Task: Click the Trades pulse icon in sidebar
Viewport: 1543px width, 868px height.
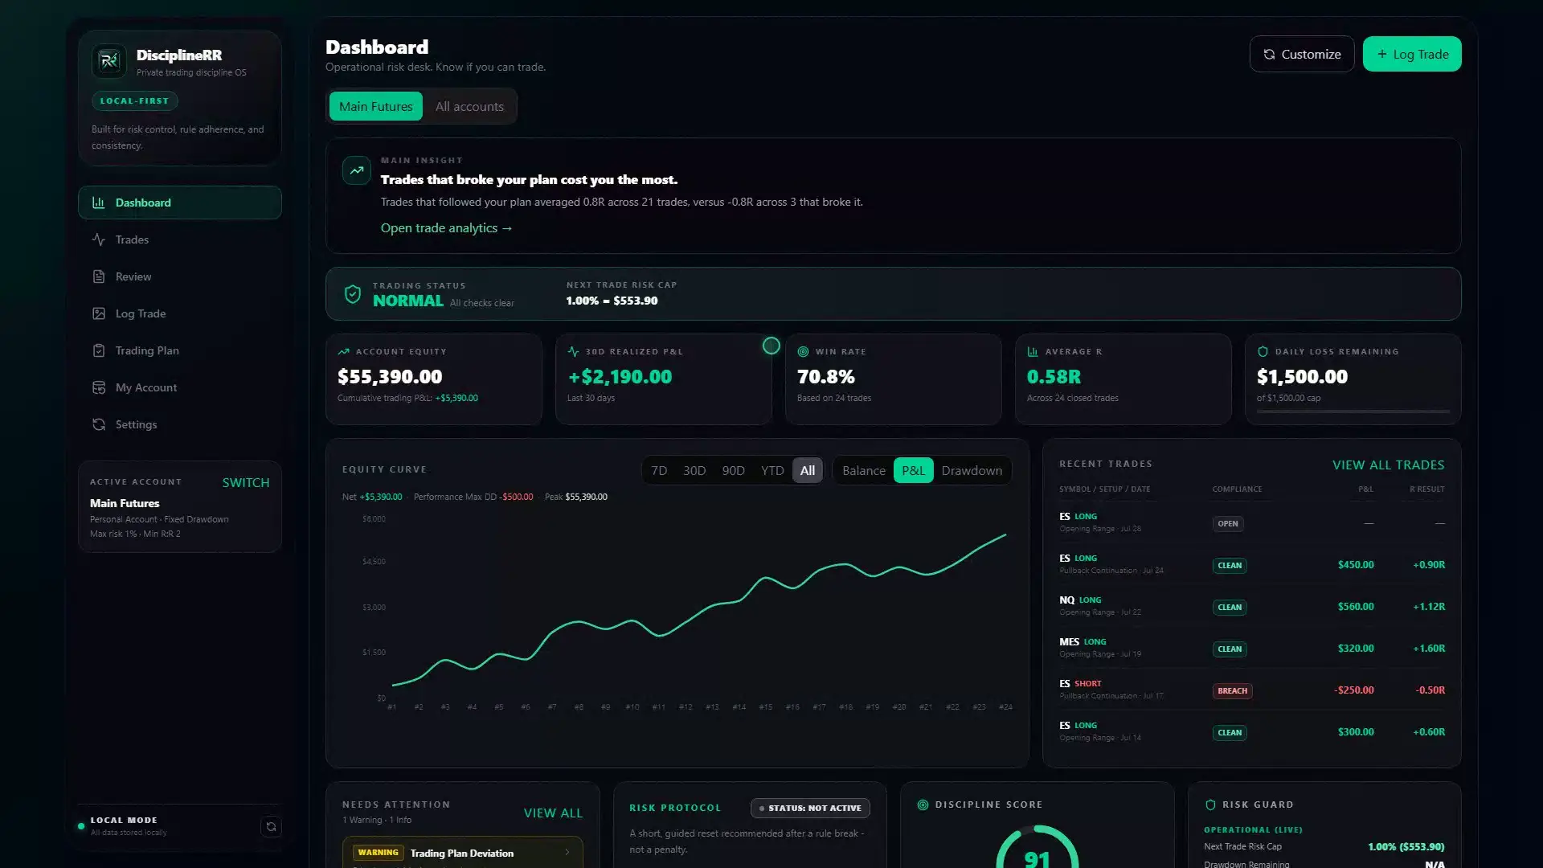Action: tap(99, 240)
